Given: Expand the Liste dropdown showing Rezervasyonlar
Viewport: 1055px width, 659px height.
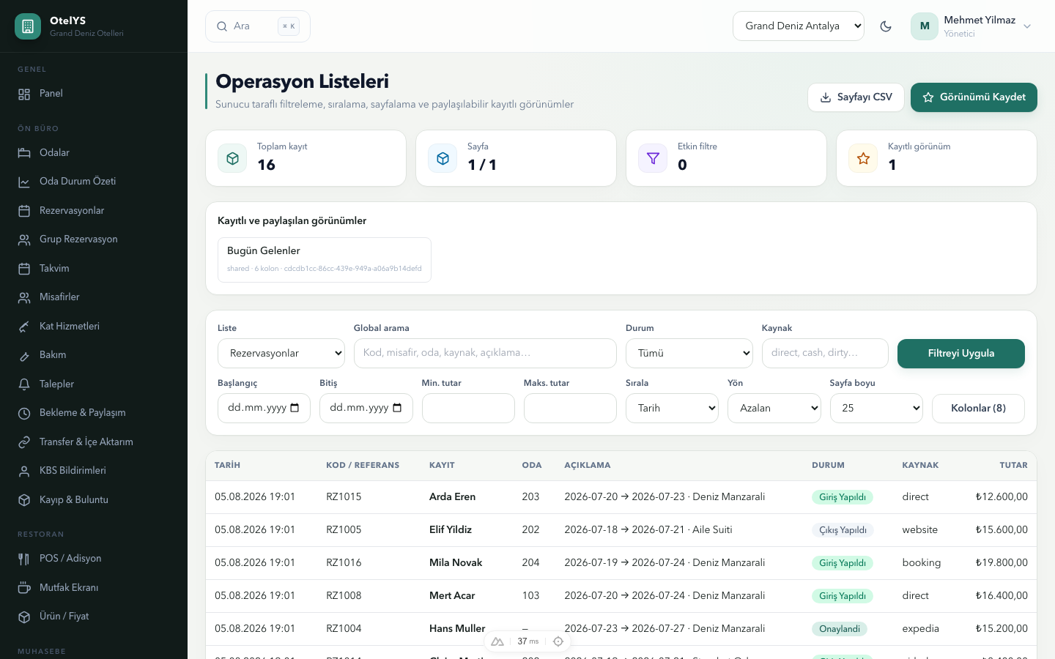Looking at the screenshot, I should (281, 354).
